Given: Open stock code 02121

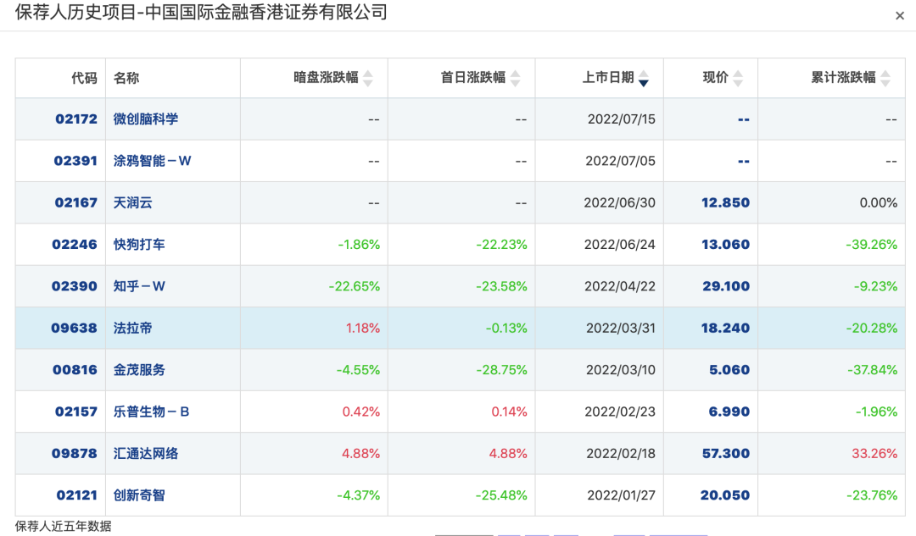Looking at the screenshot, I should pos(76,495).
